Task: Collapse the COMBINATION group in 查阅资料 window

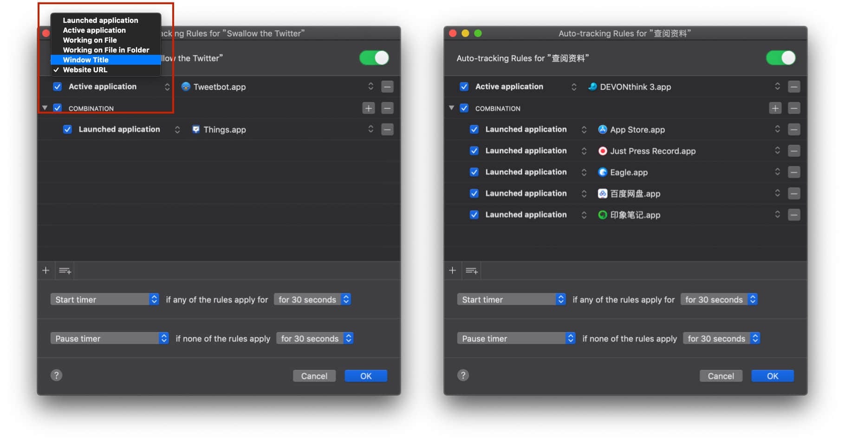Action: 451,108
